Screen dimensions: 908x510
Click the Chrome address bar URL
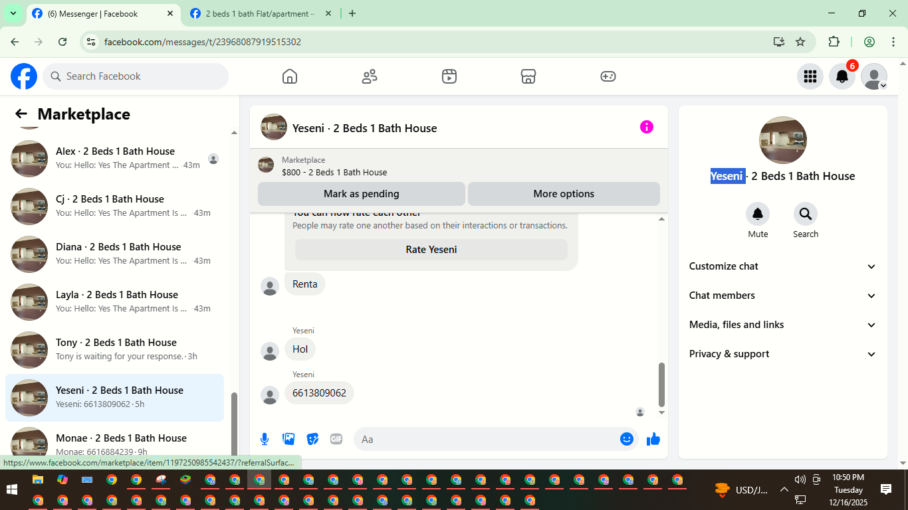(x=203, y=42)
